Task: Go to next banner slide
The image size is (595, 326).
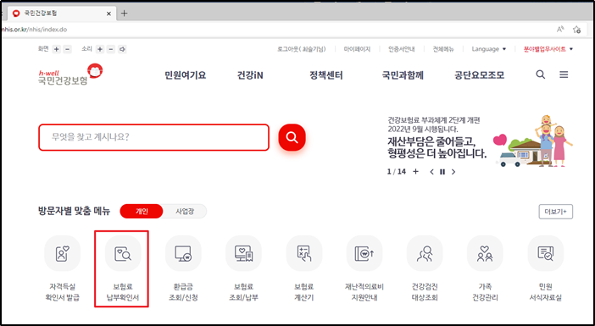Action: 453,172
